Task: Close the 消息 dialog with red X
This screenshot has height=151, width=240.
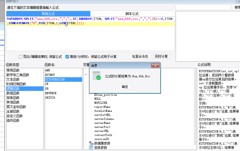Action: (155, 65)
